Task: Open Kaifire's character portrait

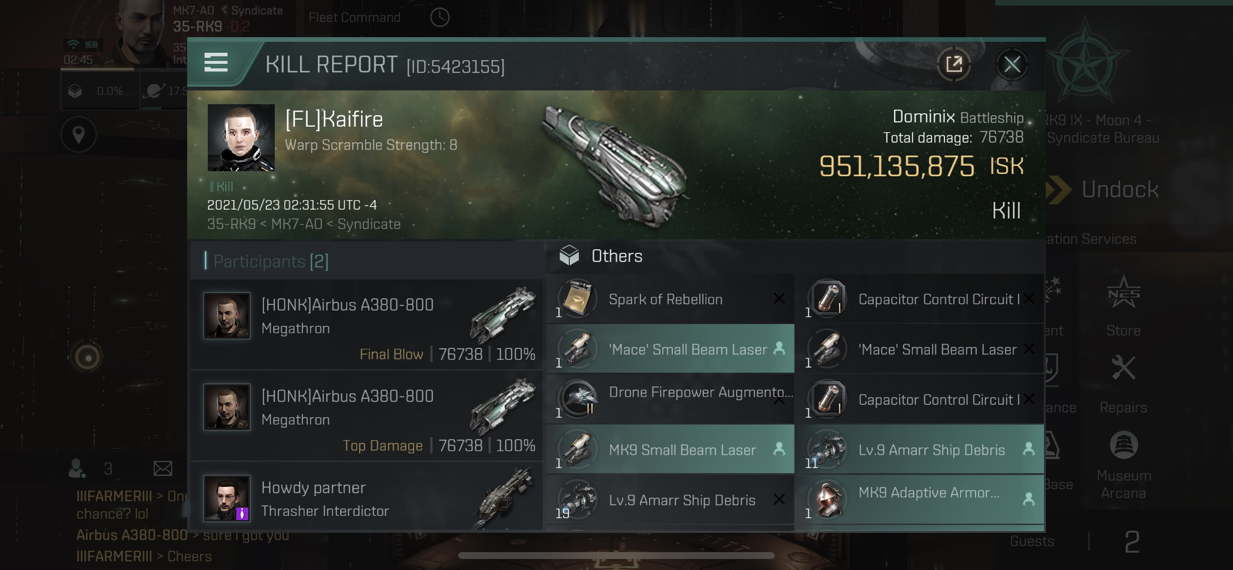Action: pyautogui.click(x=241, y=138)
